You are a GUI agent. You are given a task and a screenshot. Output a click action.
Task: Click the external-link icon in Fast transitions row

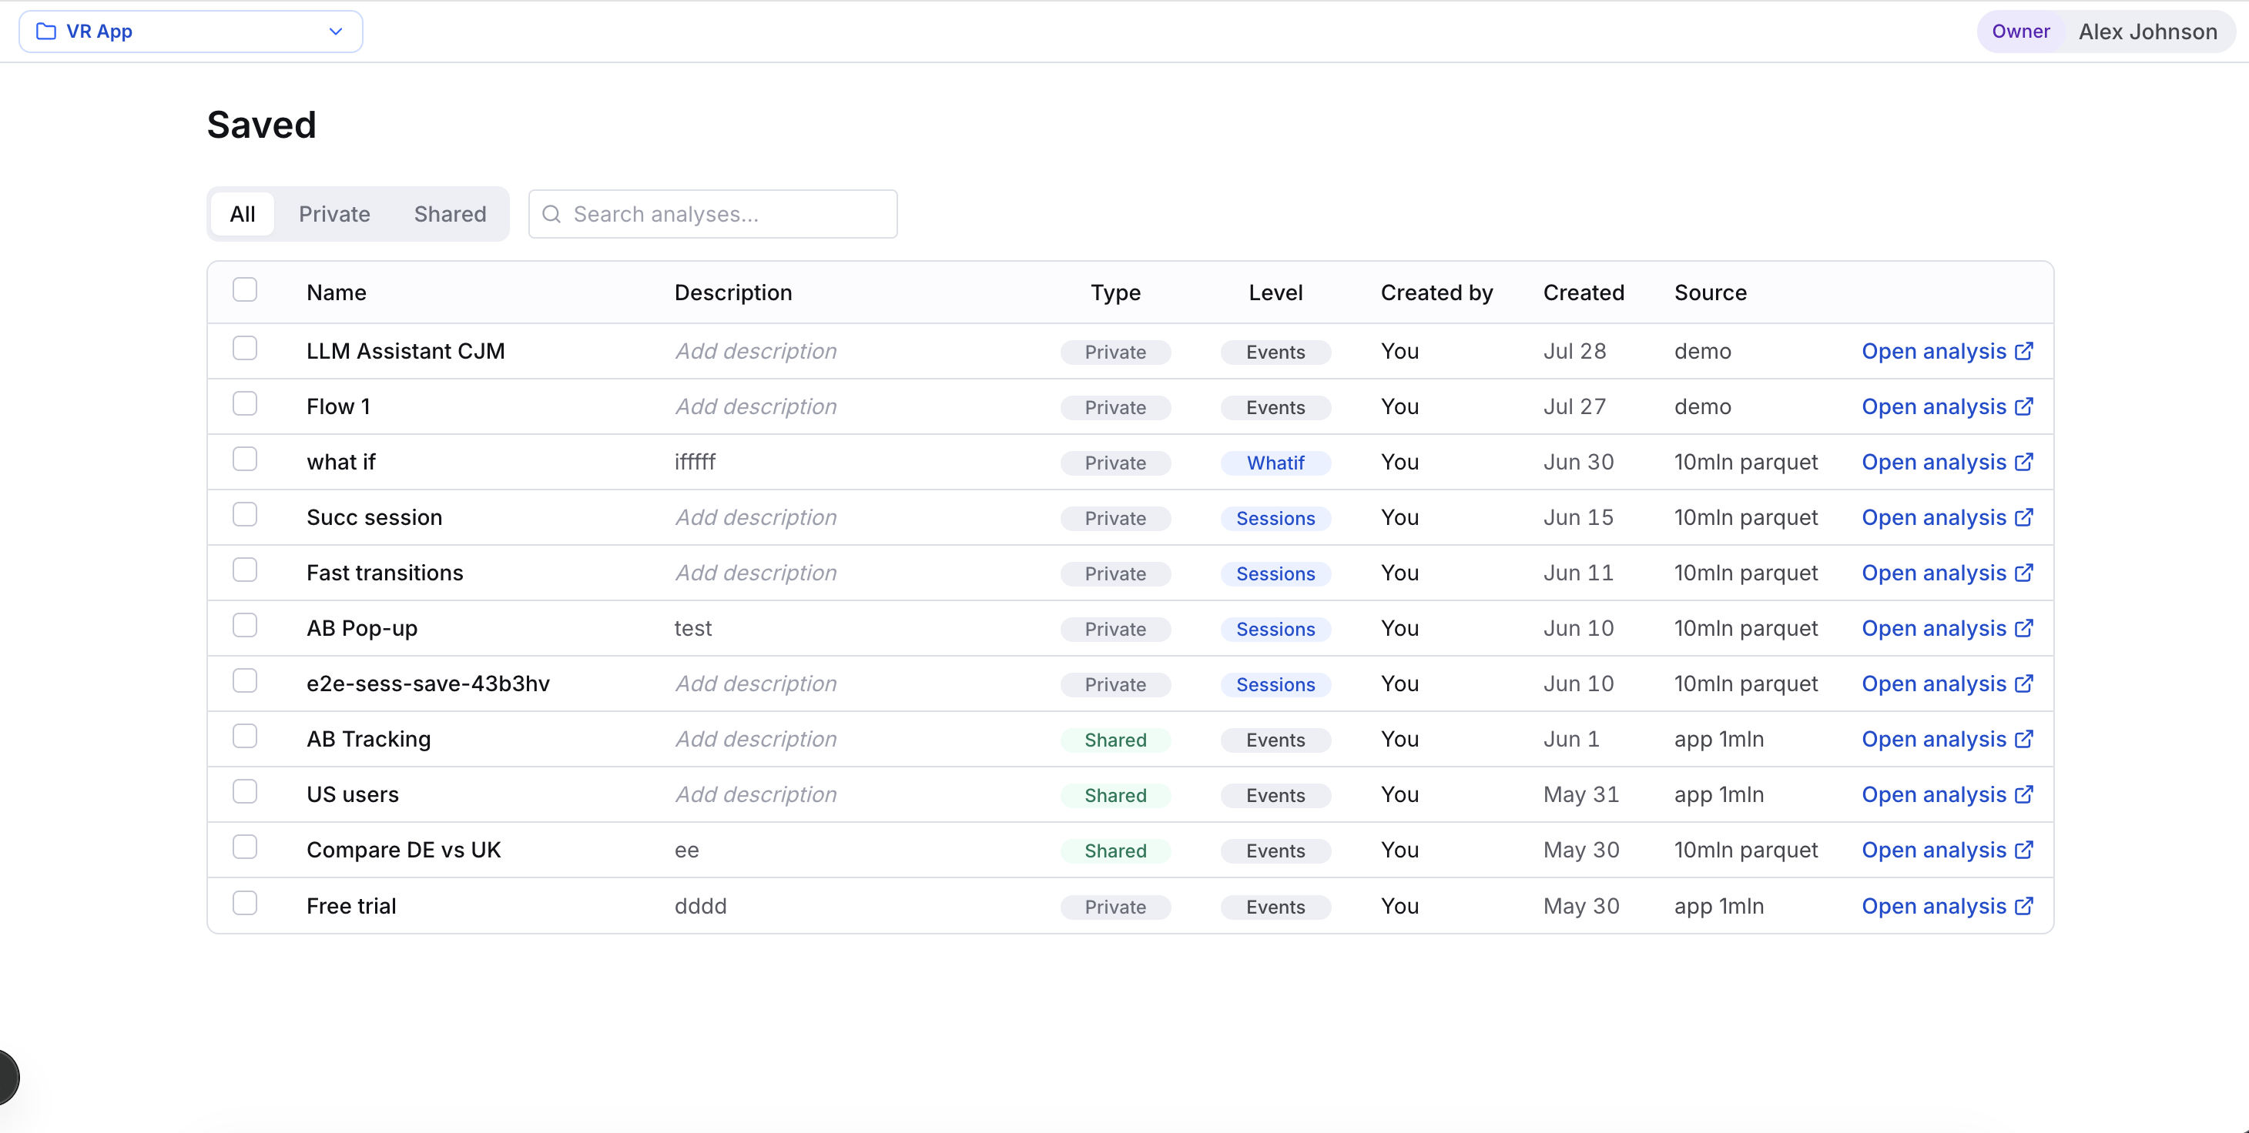click(x=2024, y=572)
